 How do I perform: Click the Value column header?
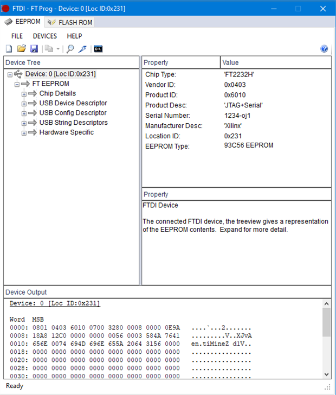coord(275,62)
